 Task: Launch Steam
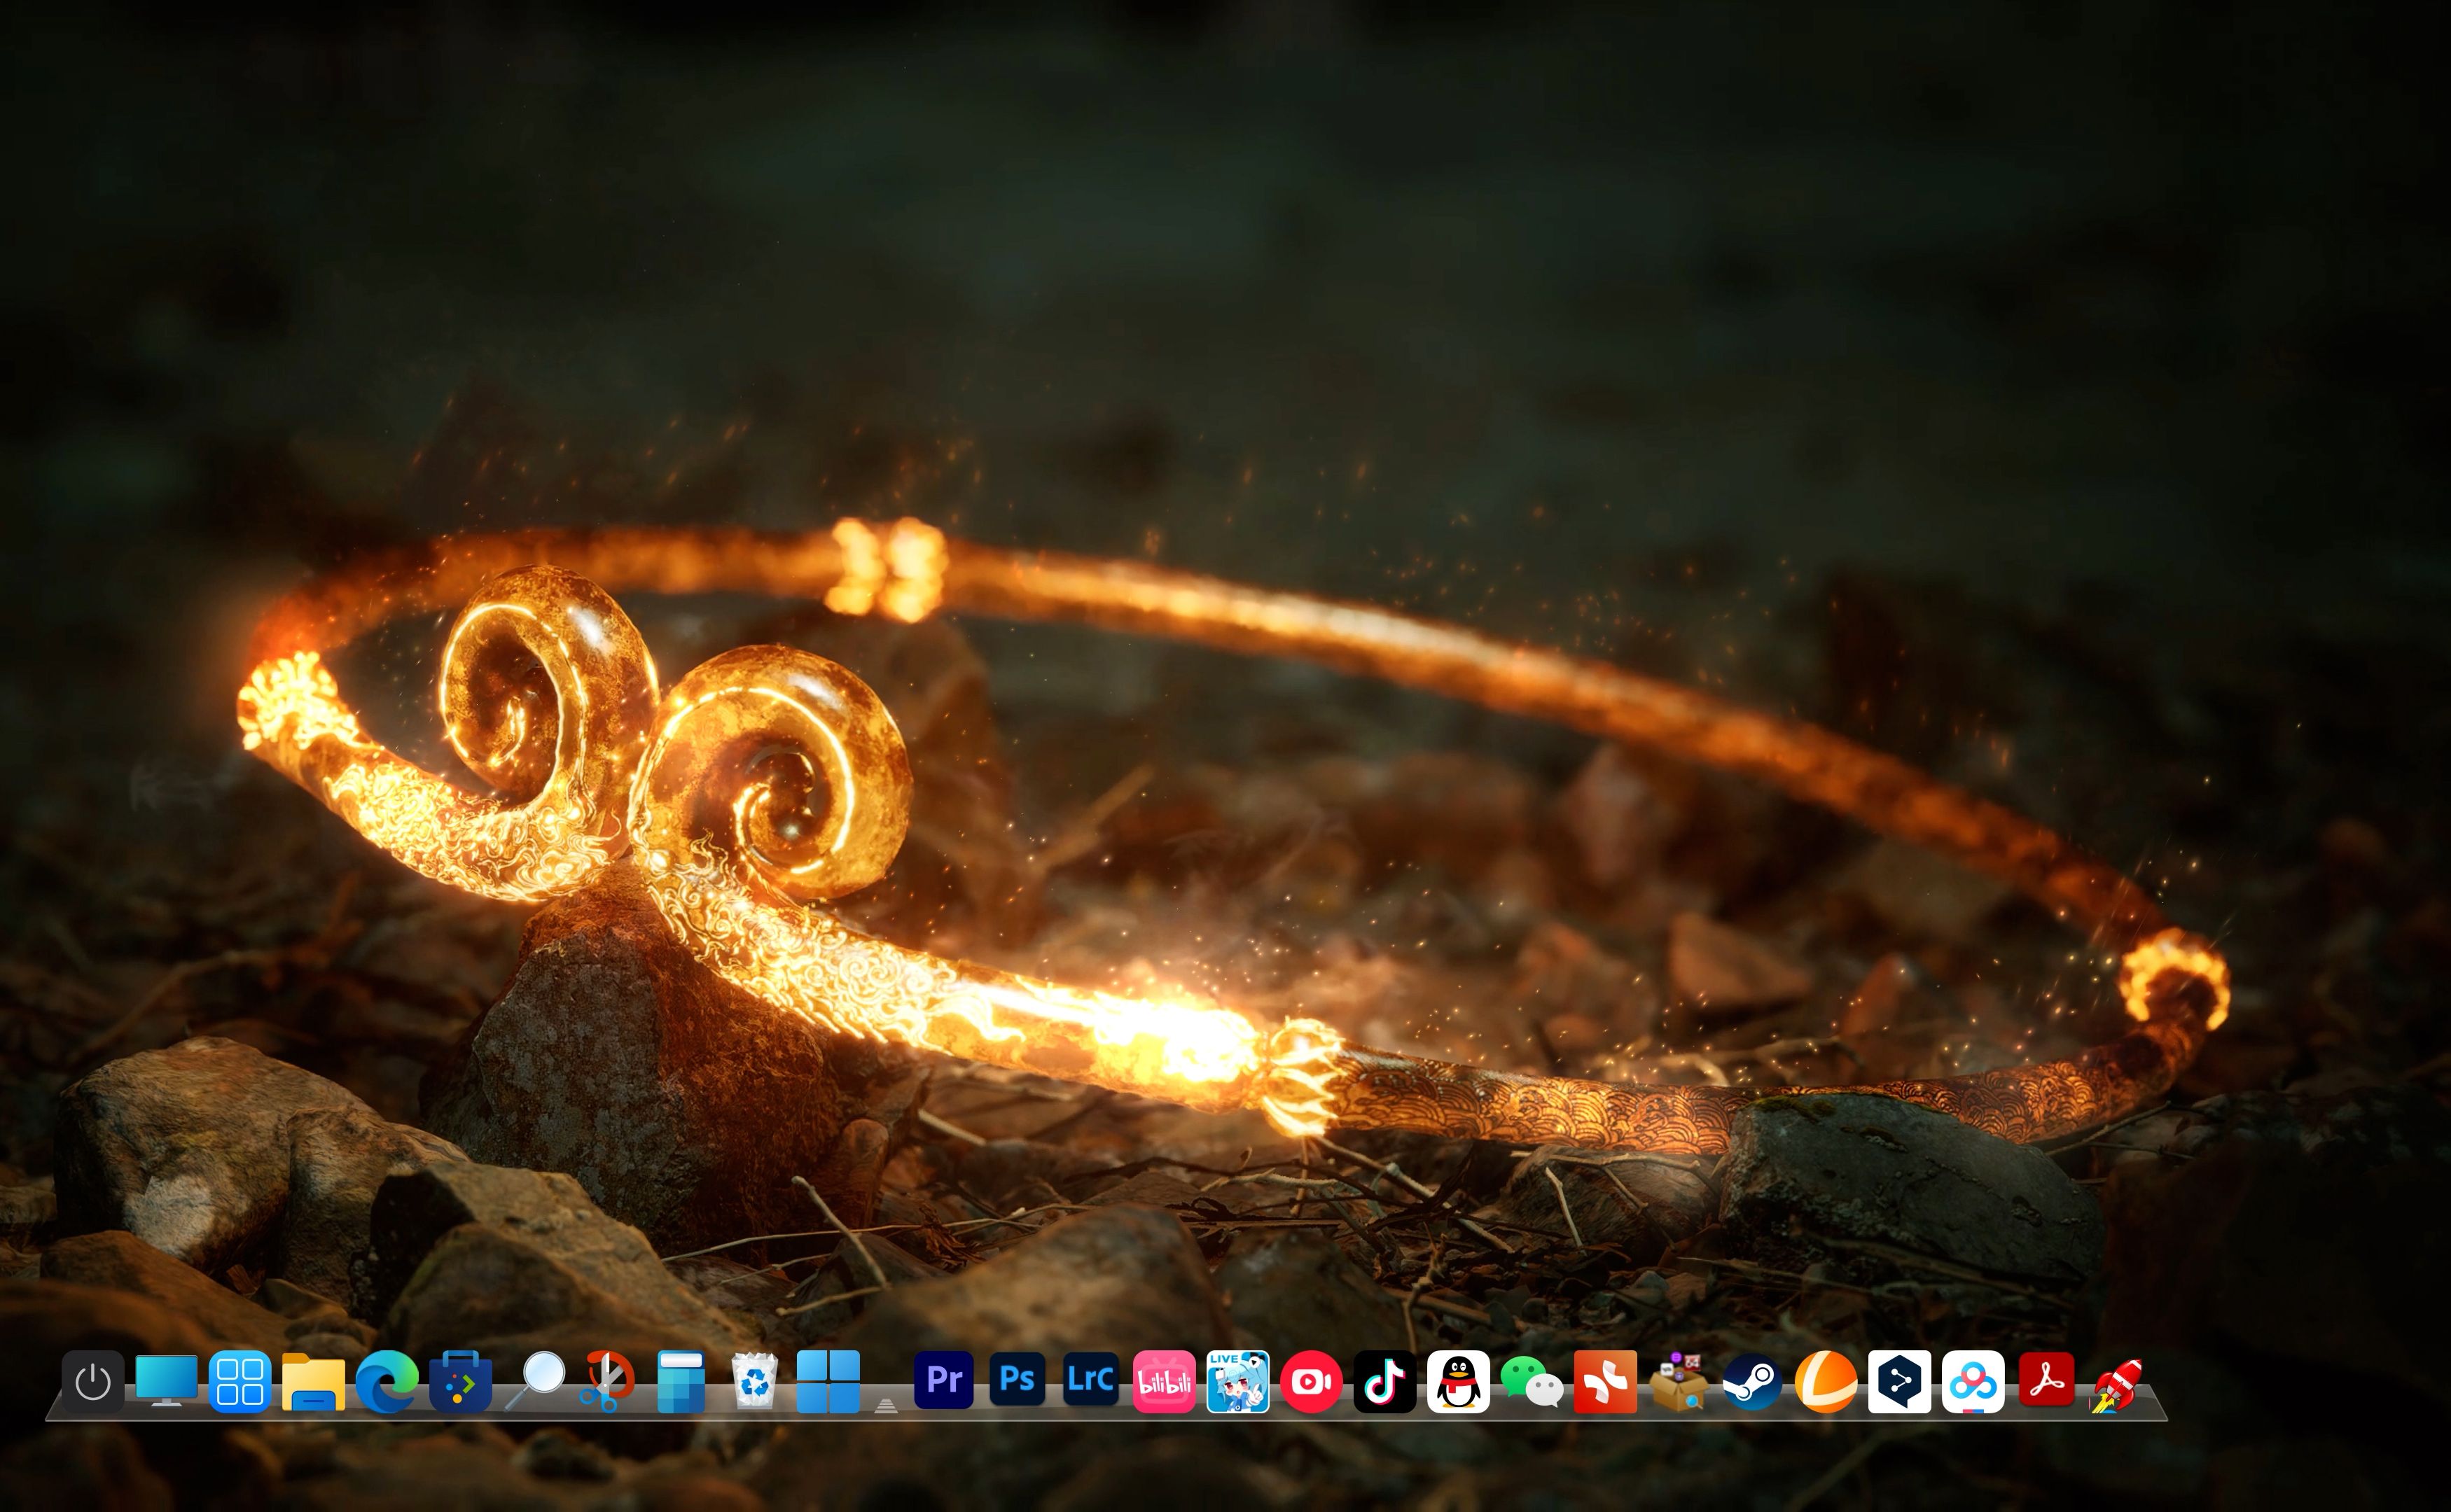[x=1753, y=1382]
